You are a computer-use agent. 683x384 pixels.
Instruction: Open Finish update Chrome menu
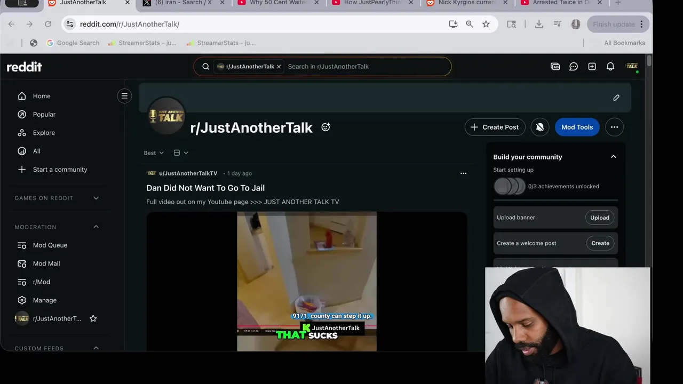click(618, 24)
